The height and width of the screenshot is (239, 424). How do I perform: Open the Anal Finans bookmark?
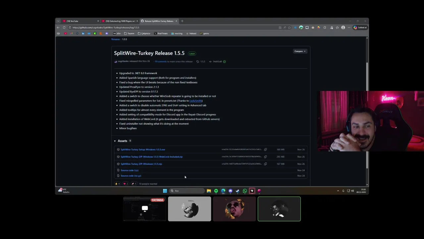(160, 34)
